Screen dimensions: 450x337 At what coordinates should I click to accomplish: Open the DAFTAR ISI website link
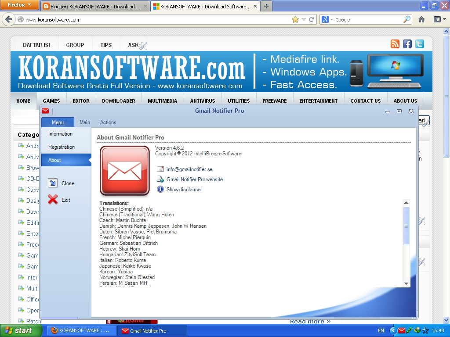pyautogui.click(x=36, y=45)
